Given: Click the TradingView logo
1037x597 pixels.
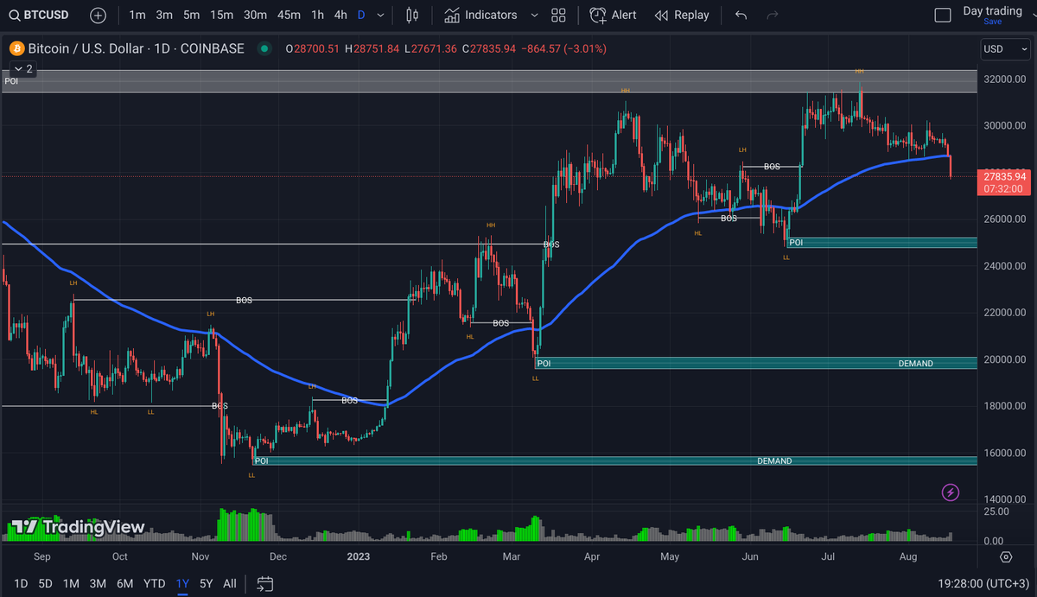Looking at the screenshot, I should click(78, 527).
